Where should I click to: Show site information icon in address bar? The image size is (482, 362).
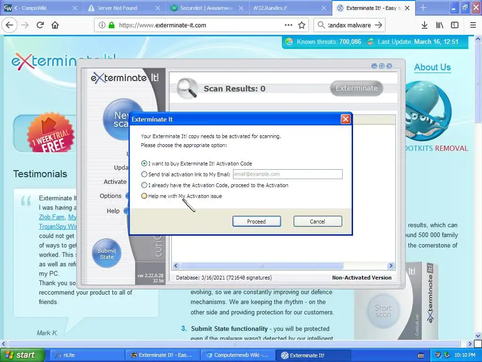point(102,25)
